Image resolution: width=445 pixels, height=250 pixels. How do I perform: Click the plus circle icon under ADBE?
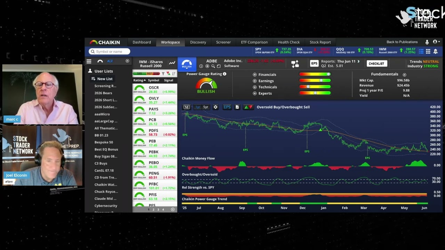coord(207,66)
